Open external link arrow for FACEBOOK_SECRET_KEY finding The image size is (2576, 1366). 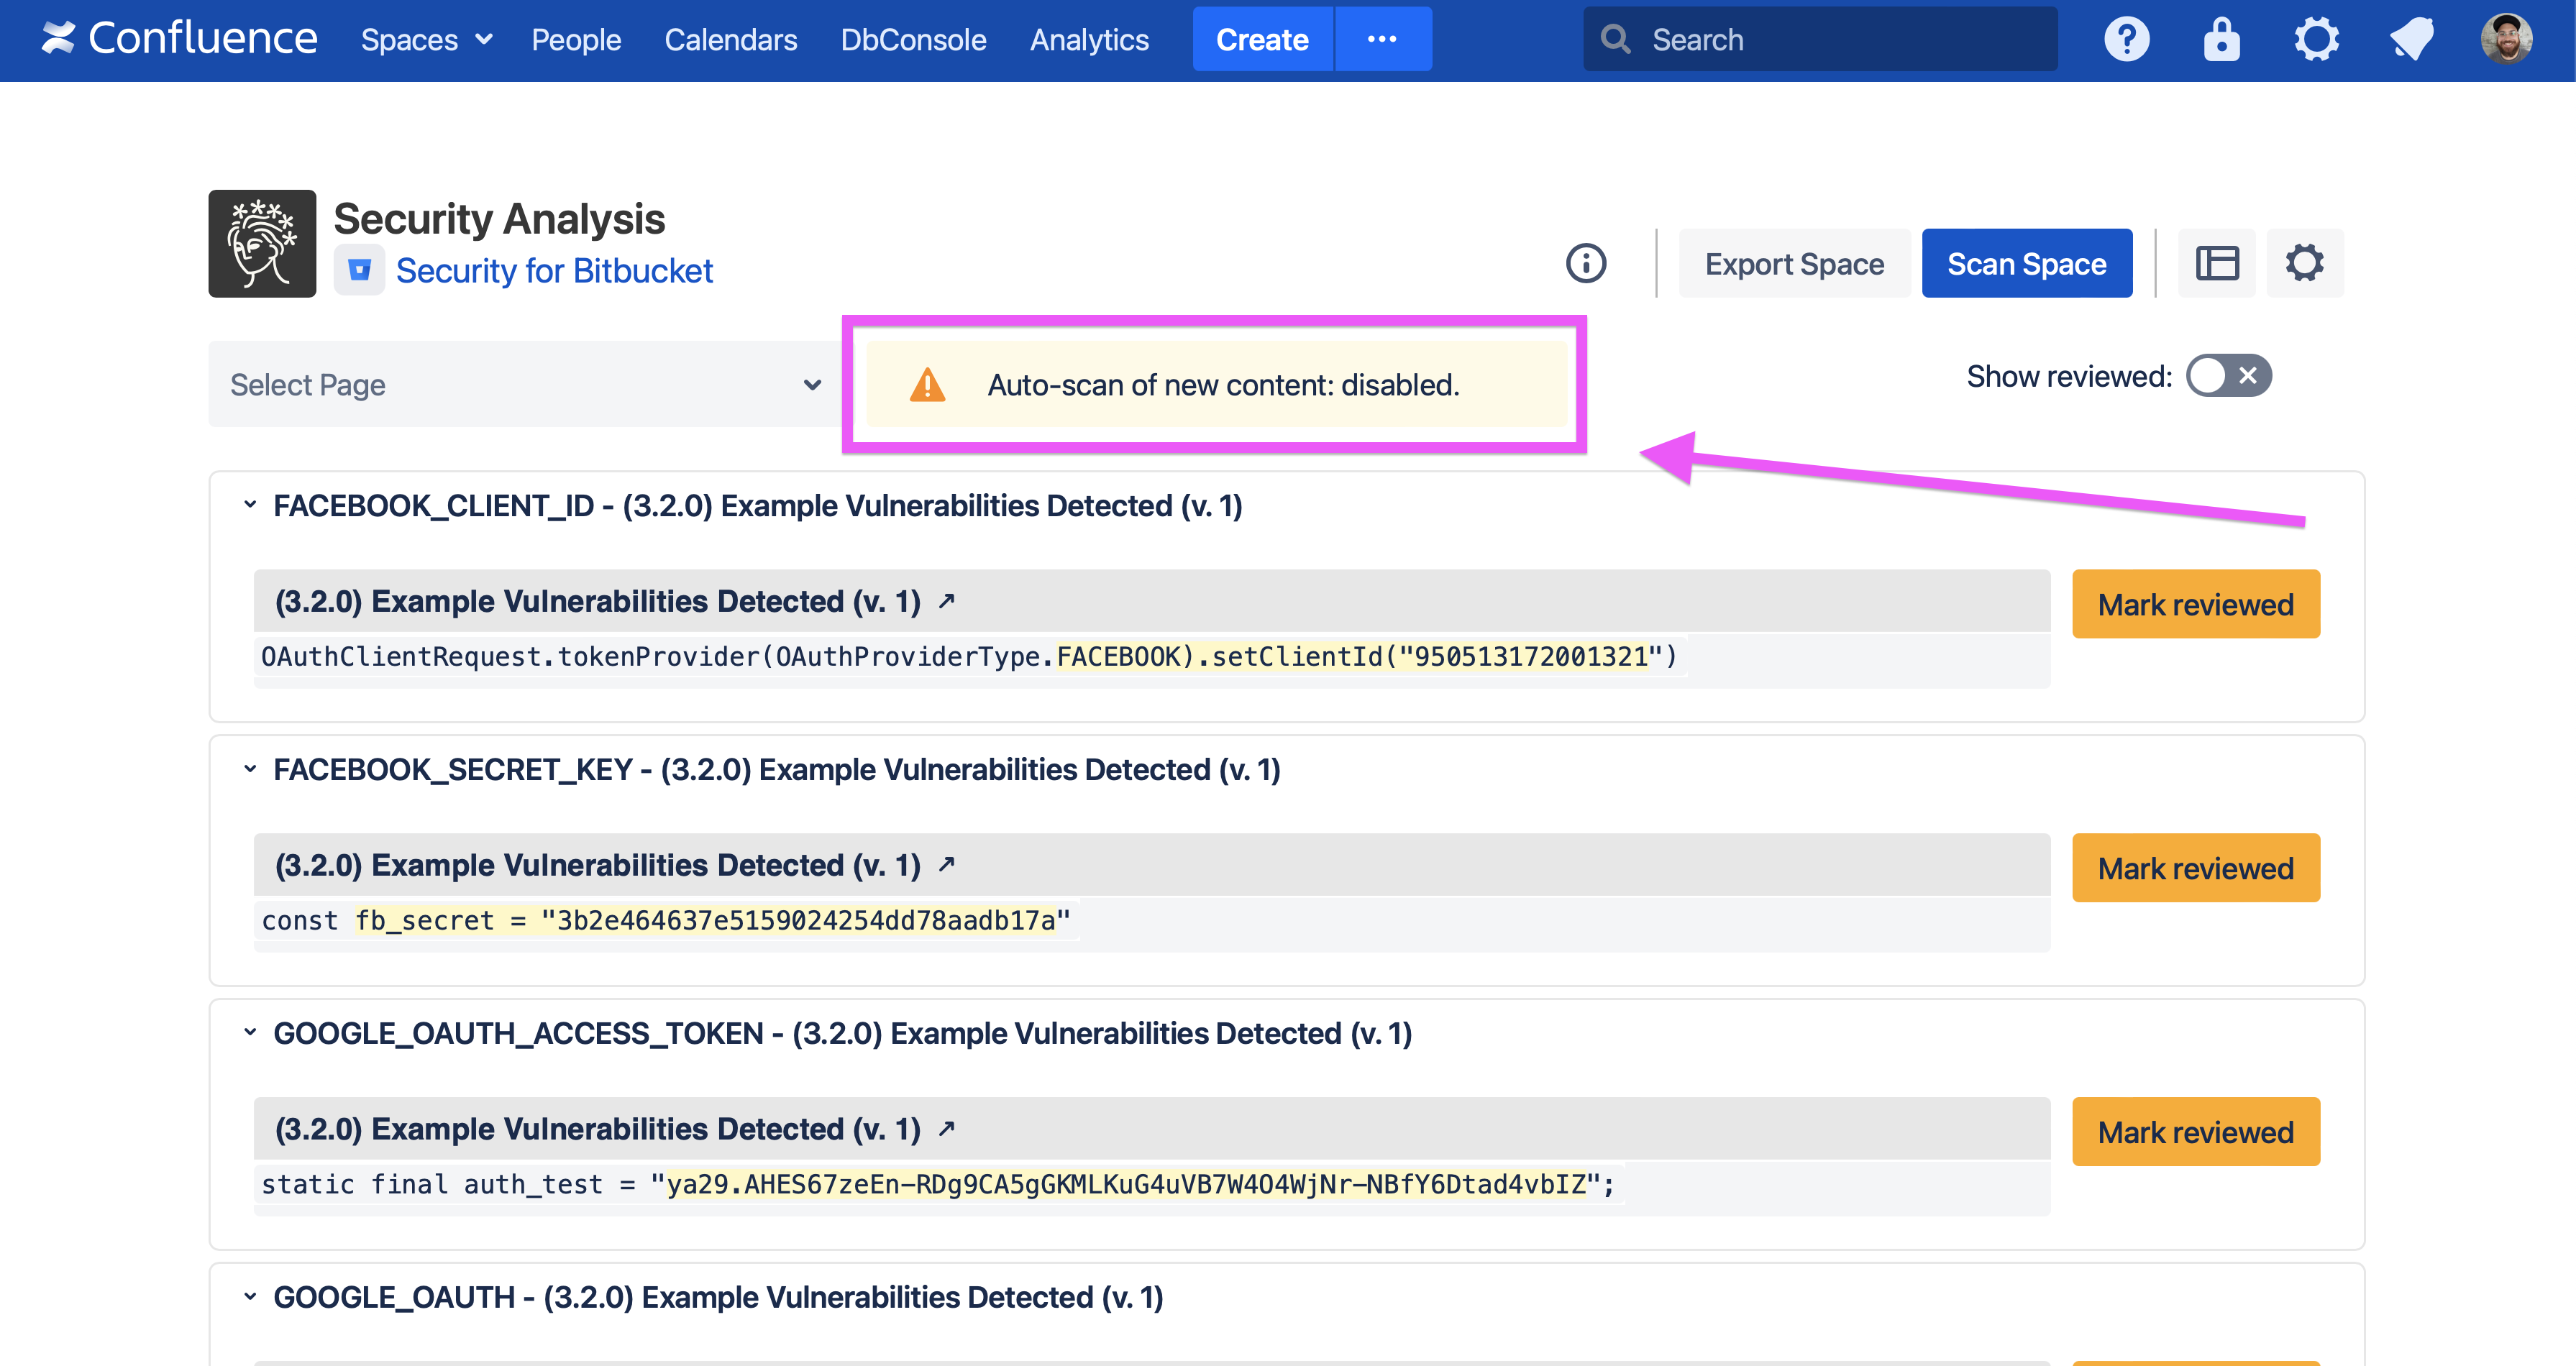point(947,864)
